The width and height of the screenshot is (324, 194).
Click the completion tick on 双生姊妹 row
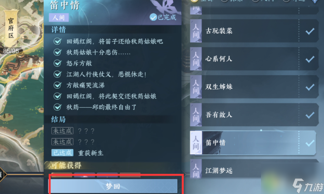(310, 87)
